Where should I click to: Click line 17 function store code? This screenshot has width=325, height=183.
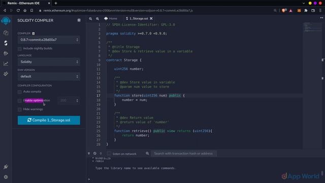tap(149, 96)
